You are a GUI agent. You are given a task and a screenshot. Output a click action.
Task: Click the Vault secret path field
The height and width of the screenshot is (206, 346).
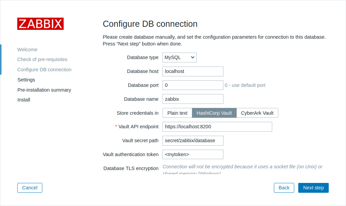tap(193, 141)
